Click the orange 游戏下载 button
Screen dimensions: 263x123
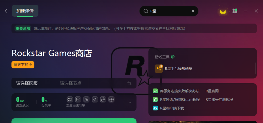click(x=23, y=65)
